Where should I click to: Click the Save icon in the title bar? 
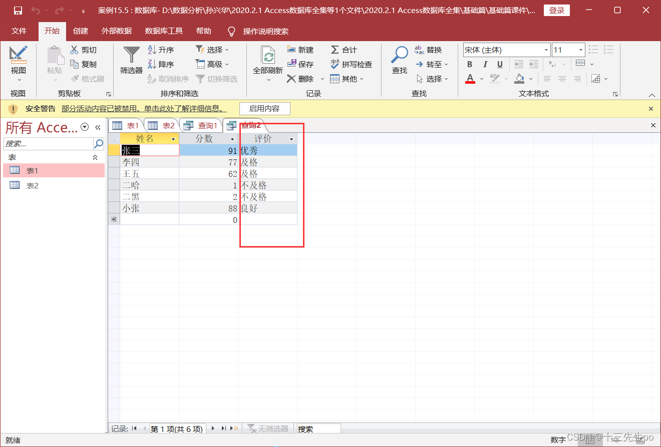[18, 11]
